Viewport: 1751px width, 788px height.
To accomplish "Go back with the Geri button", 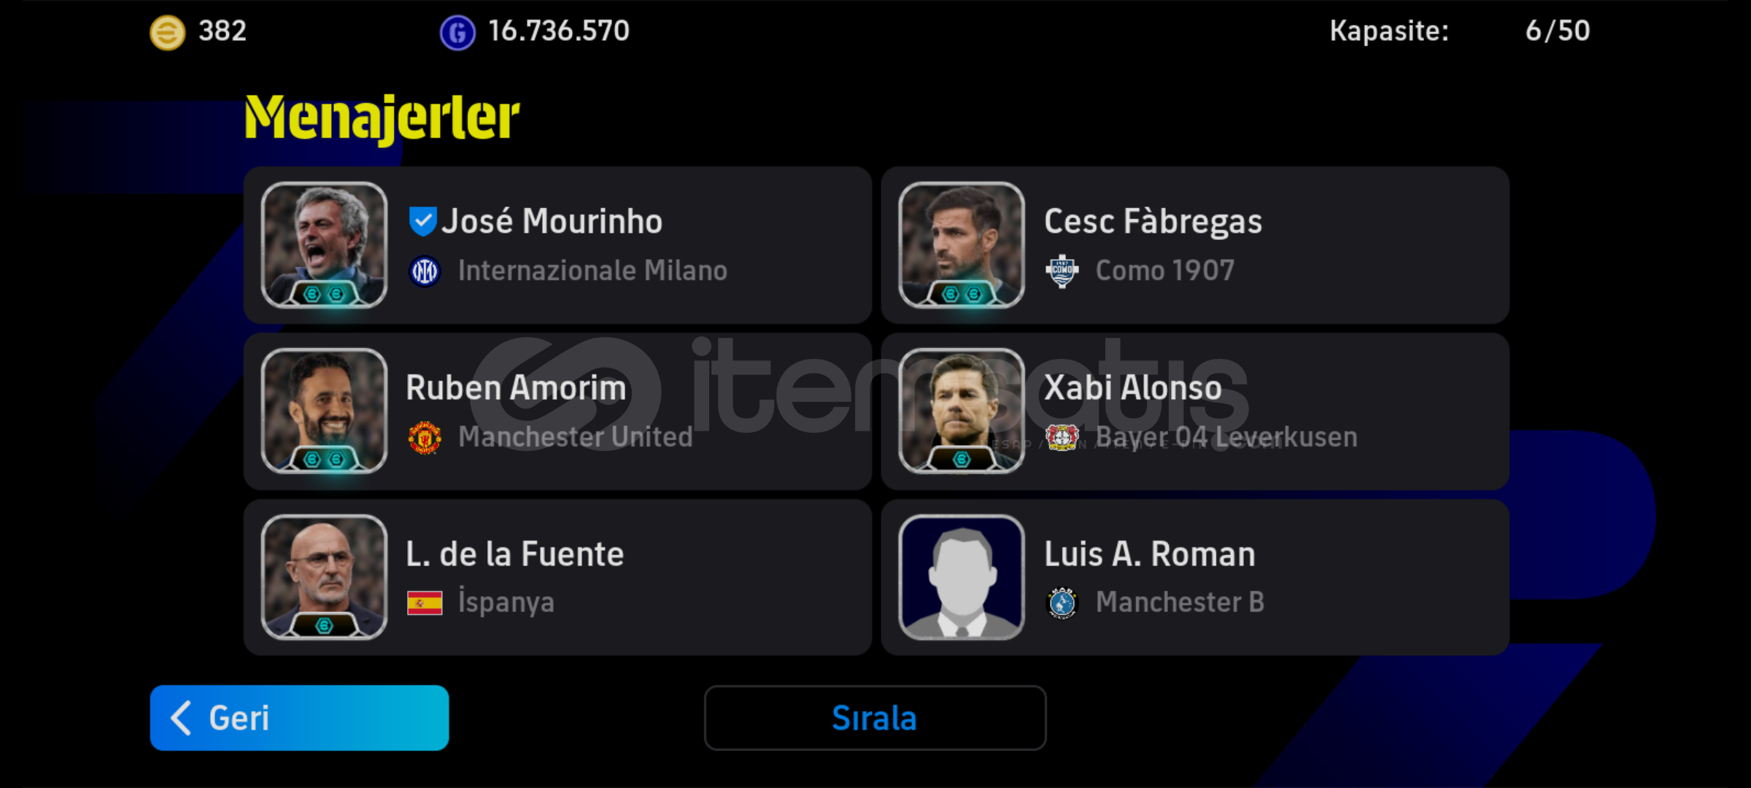I will click(x=299, y=718).
